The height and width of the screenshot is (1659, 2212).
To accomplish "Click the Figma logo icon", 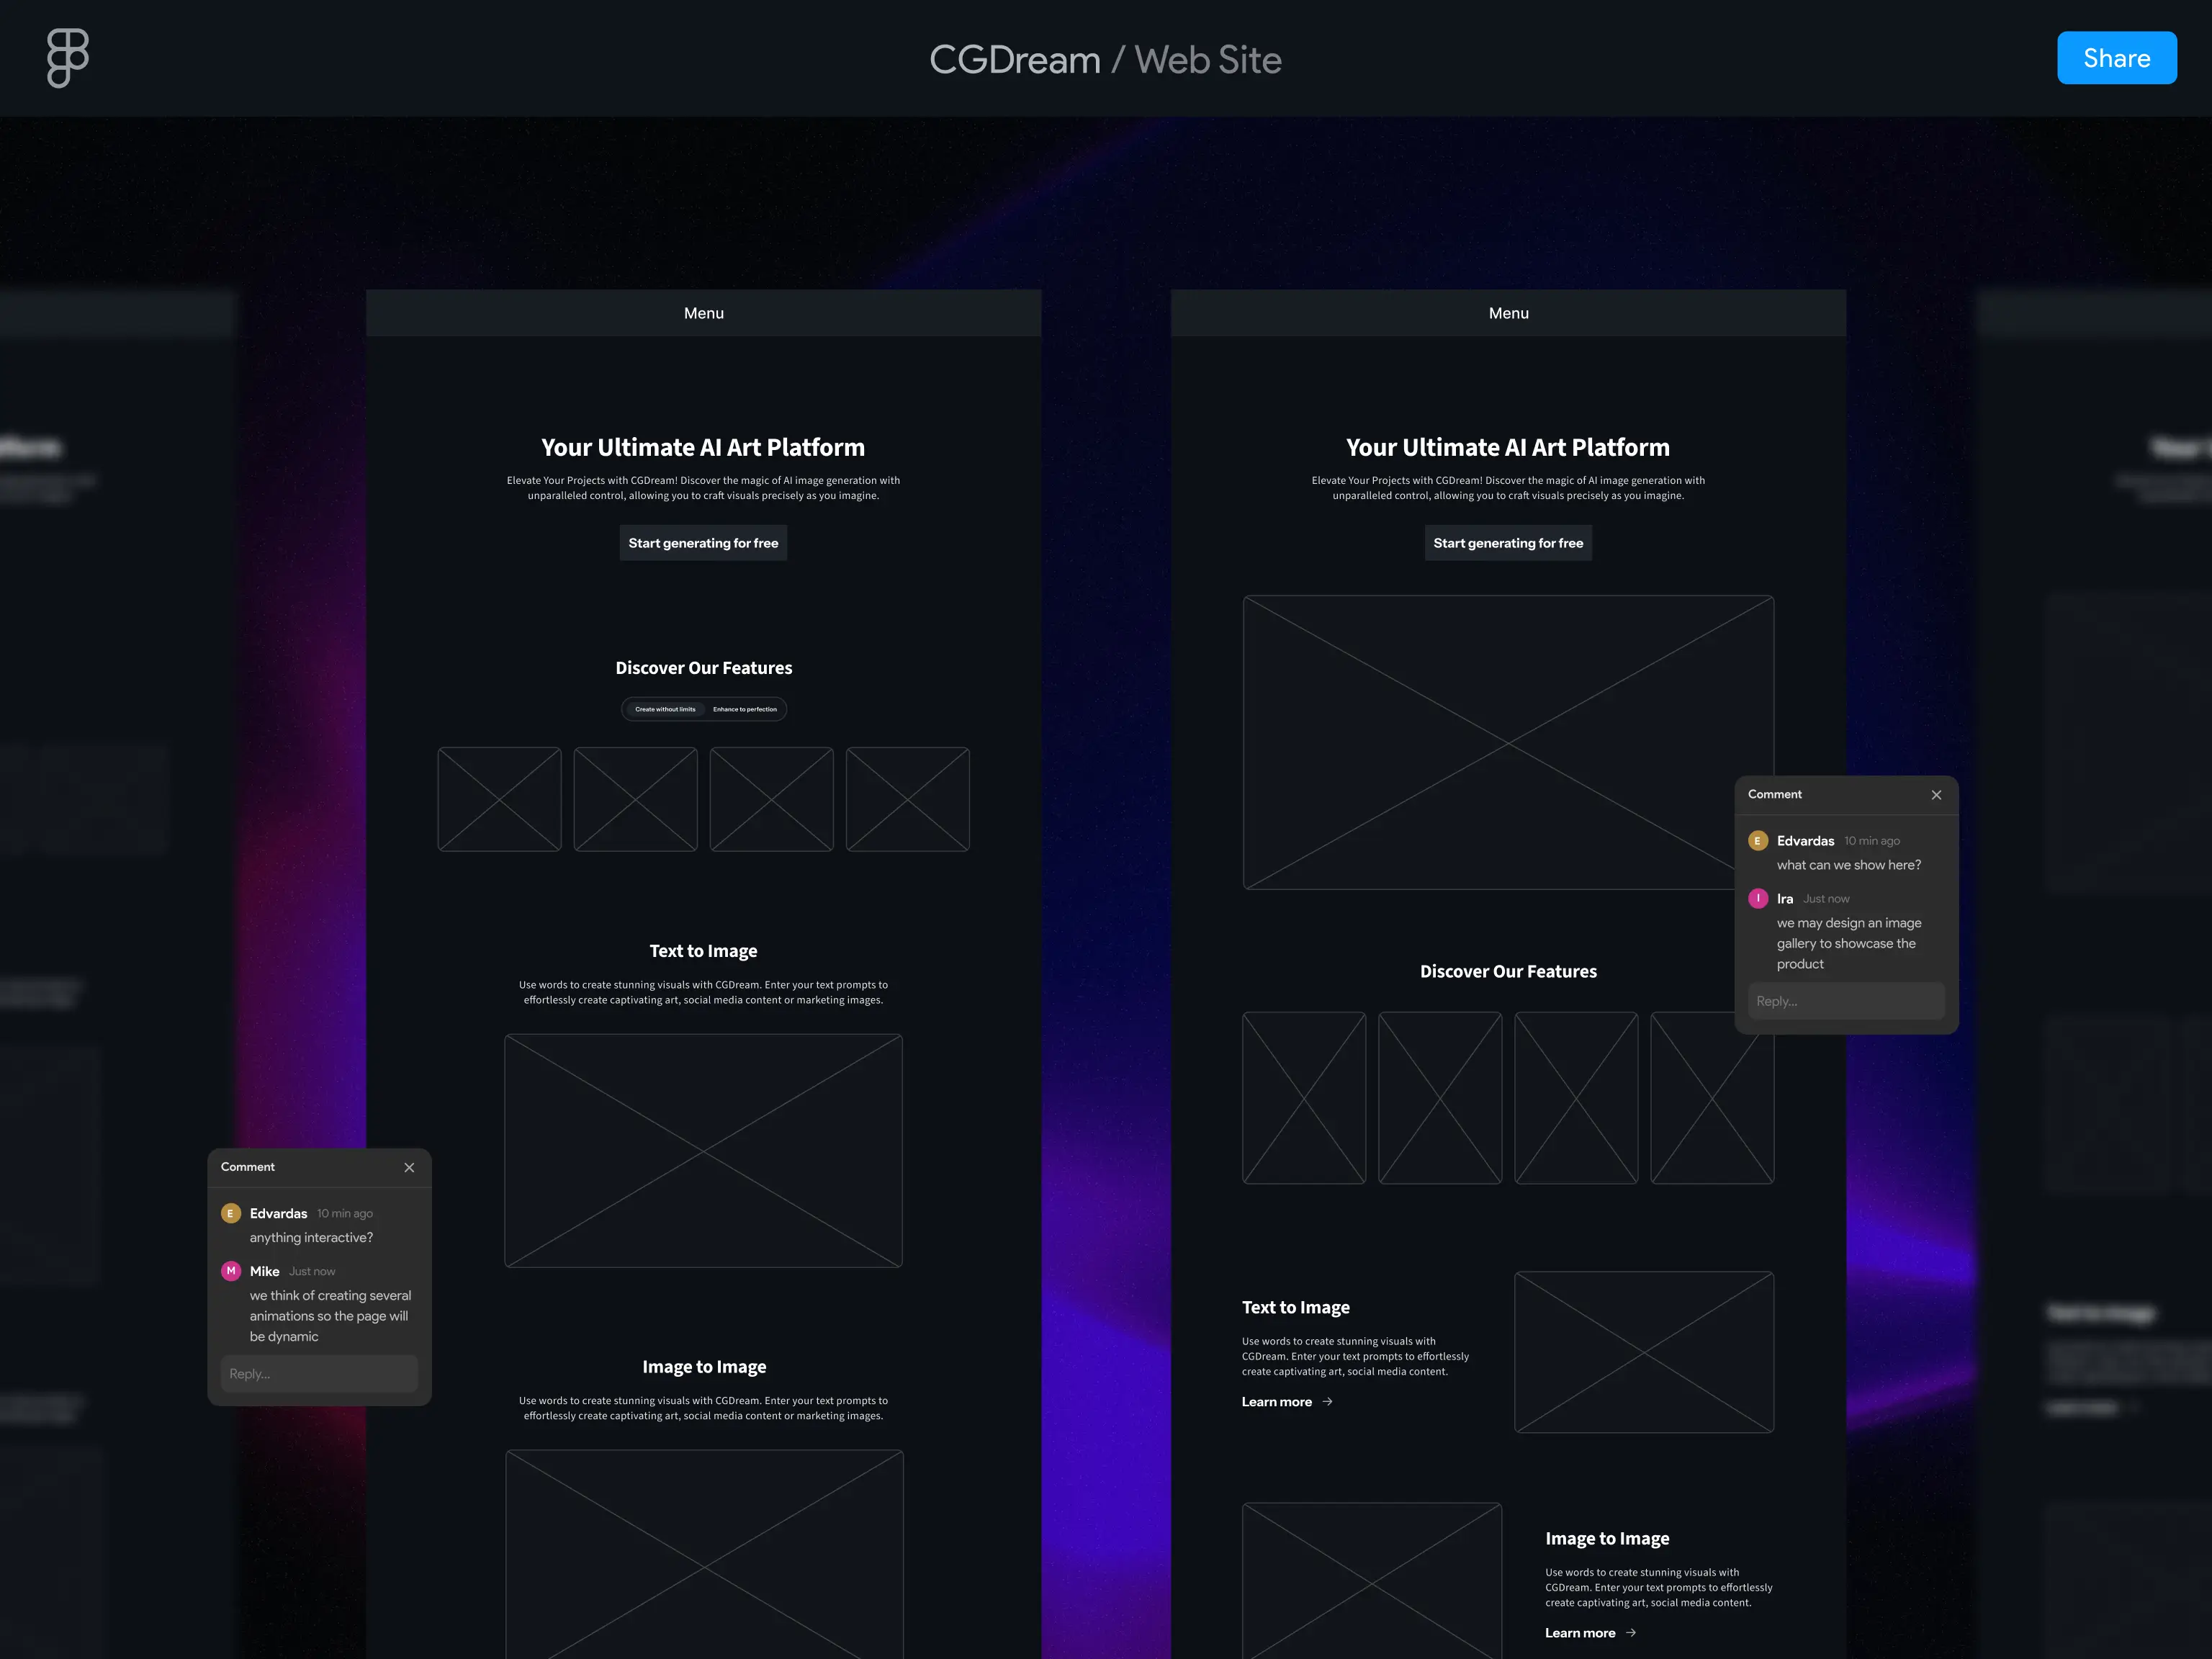I will (68, 58).
